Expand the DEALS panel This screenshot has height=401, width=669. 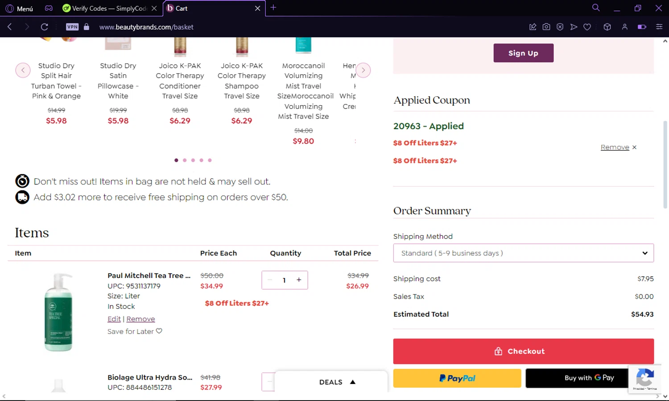[331, 382]
